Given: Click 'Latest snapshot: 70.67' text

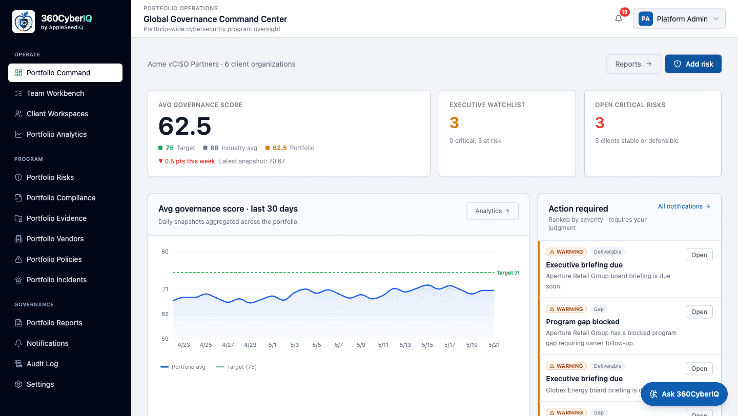Looking at the screenshot, I should (252, 161).
